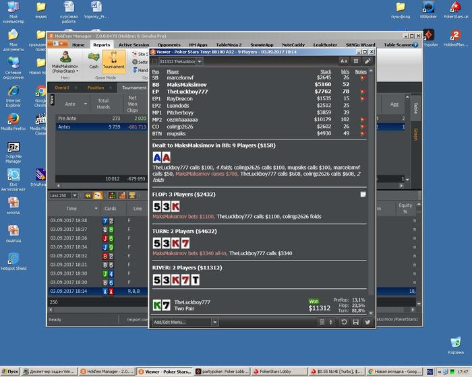Click the help question mark icon in ribbon
Viewport: 472px width, 377px height.
(x=416, y=45)
